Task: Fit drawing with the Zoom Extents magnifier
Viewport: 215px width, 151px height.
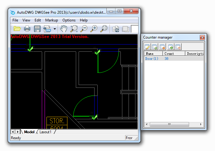Action: [104, 29]
